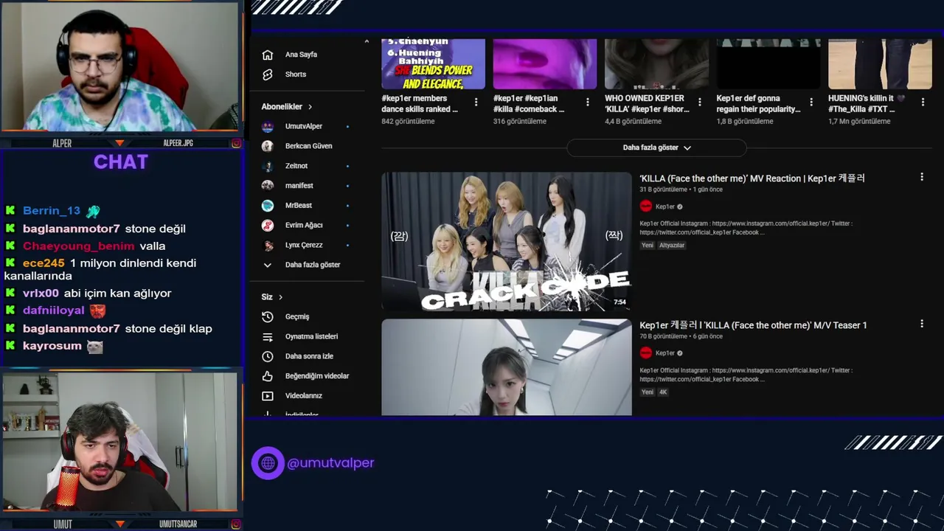Open 'BLENDS POWER AND ELEGANCE' short thumbnail

[433, 63]
